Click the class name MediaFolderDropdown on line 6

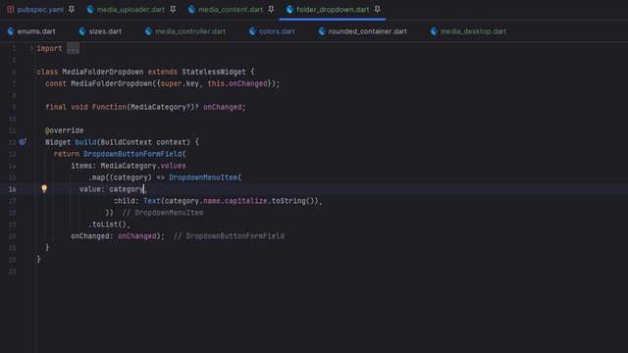click(102, 72)
